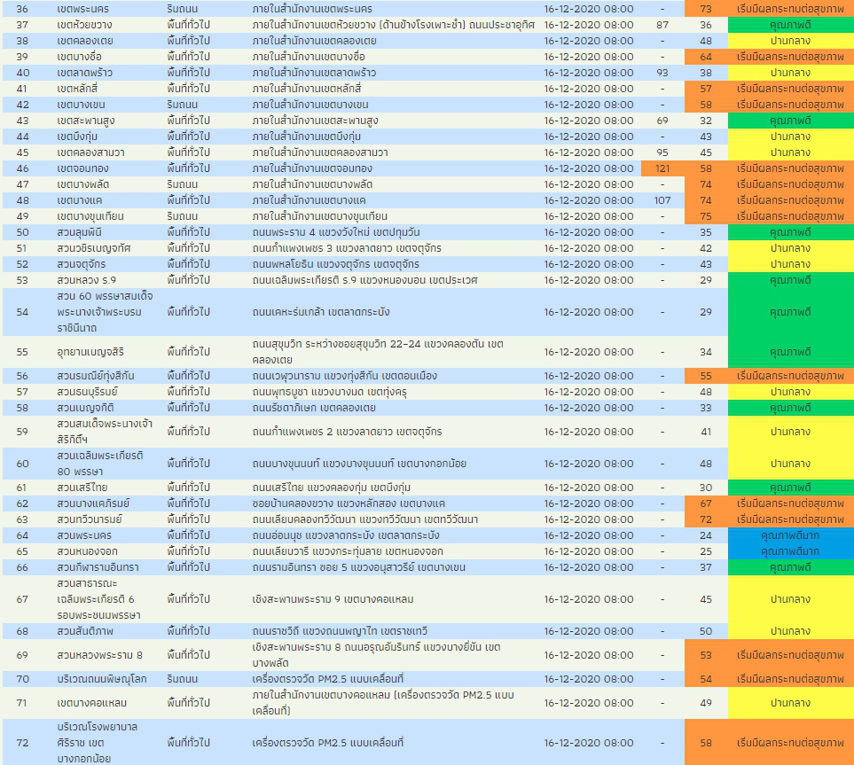Select yellow status cell for สวนสันติภาพ
854x765 pixels.
tap(791, 631)
